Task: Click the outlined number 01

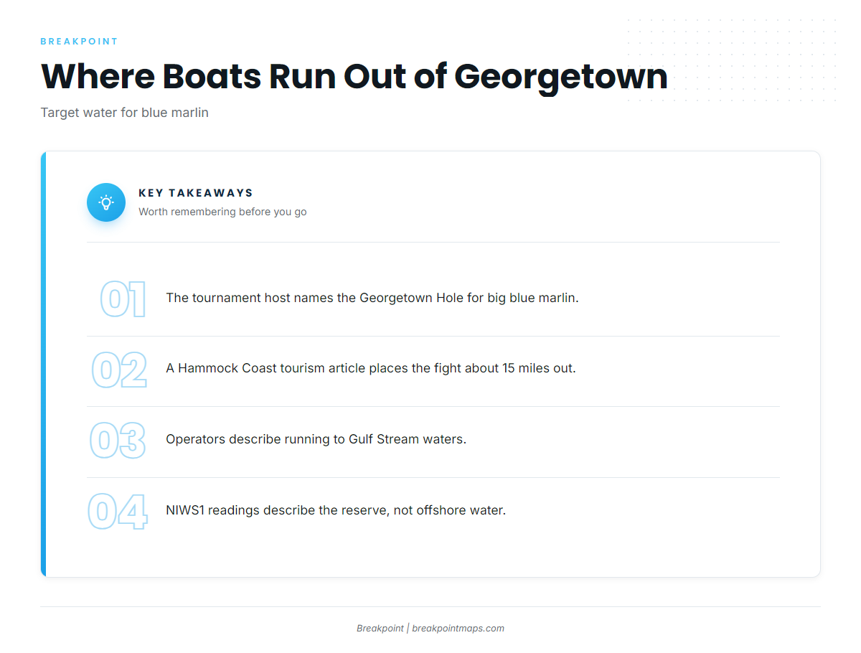Action: 123,299
